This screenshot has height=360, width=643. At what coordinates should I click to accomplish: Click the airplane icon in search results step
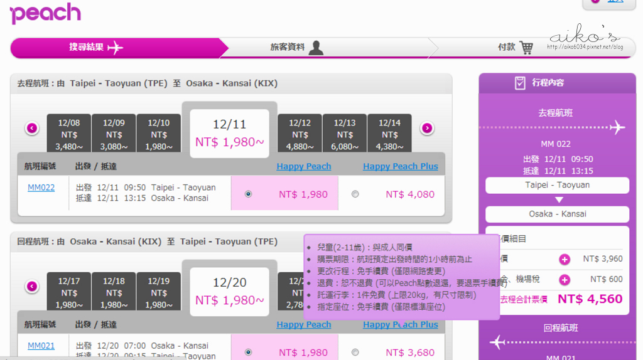click(116, 48)
